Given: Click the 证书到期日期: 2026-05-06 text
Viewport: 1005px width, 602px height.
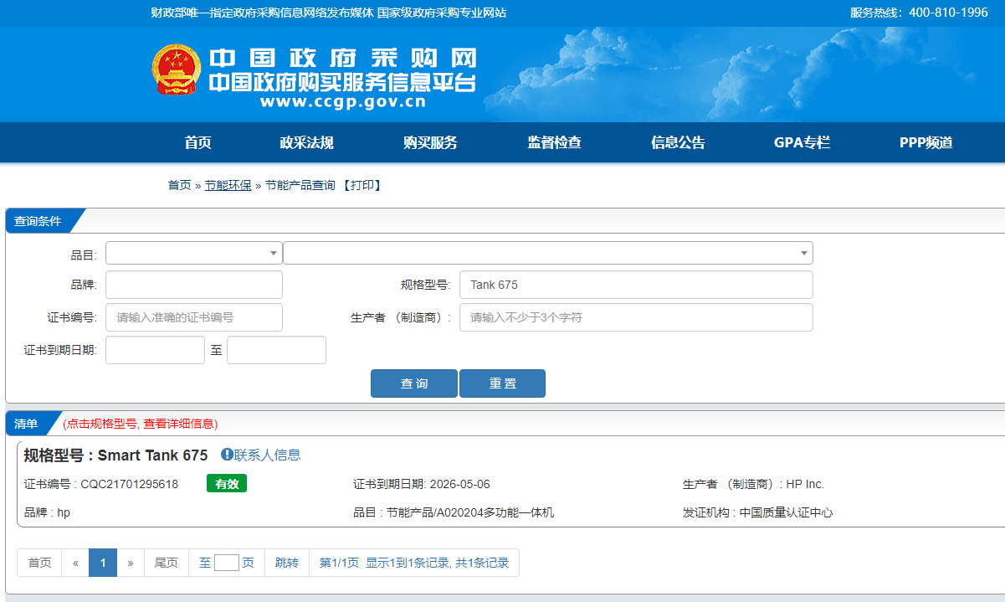Looking at the screenshot, I should tap(422, 484).
